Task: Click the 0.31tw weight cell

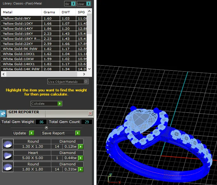Action: (x=70, y=170)
